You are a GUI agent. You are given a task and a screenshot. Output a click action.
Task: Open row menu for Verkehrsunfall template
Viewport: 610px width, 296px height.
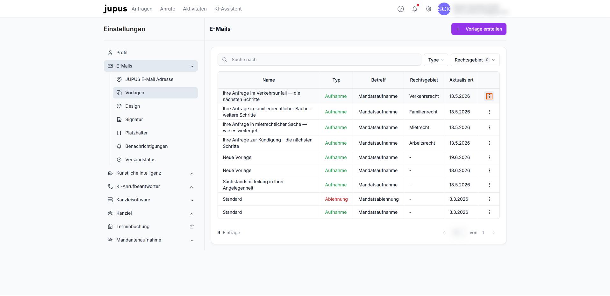pyautogui.click(x=489, y=96)
